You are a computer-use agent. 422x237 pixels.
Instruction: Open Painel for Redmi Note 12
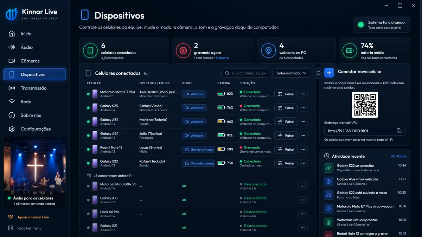click(286, 150)
